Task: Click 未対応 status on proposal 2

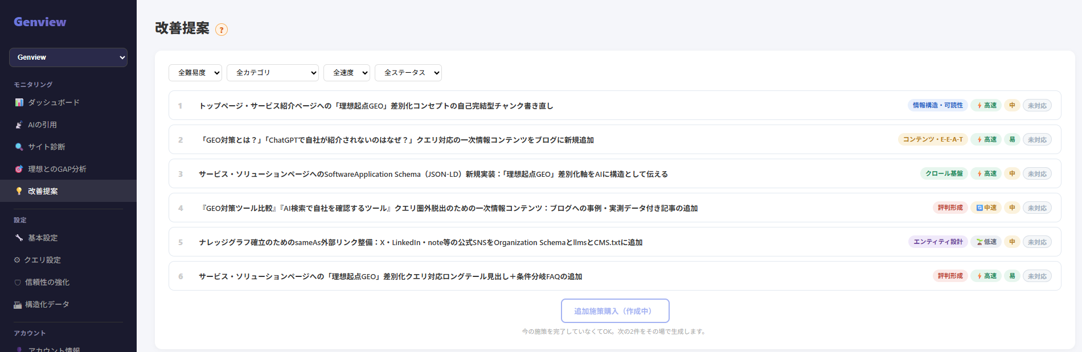Action: click(x=1037, y=139)
